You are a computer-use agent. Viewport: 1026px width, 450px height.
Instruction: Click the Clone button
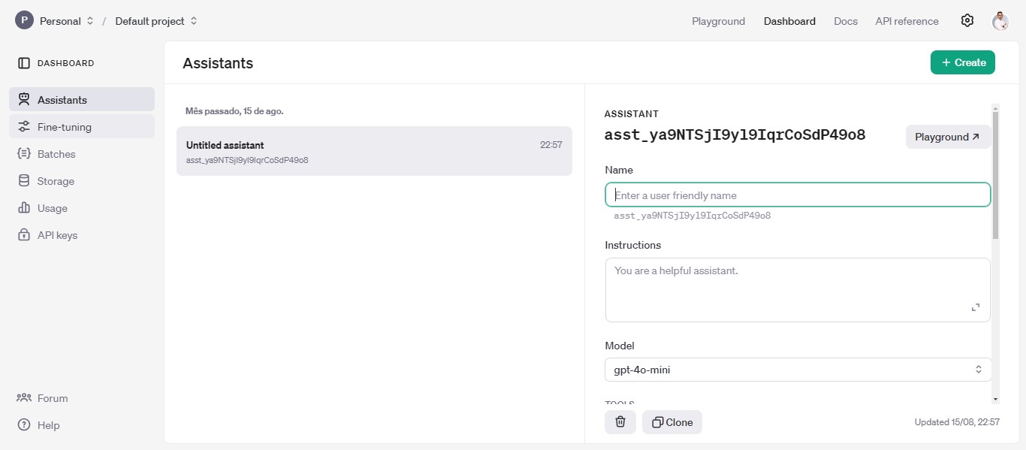(x=672, y=422)
